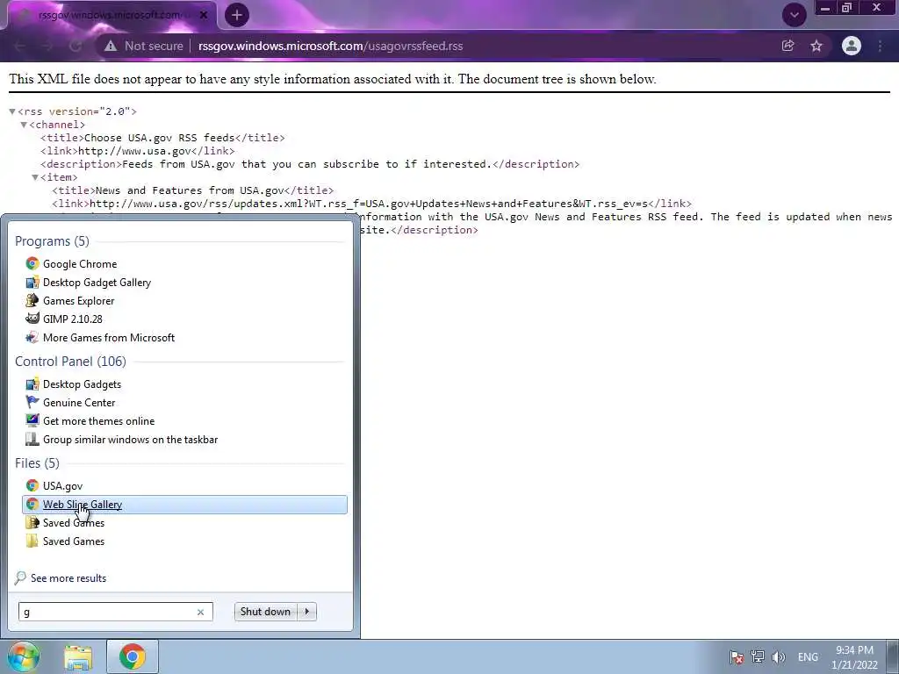Click the Windows Start orb

tap(23, 656)
